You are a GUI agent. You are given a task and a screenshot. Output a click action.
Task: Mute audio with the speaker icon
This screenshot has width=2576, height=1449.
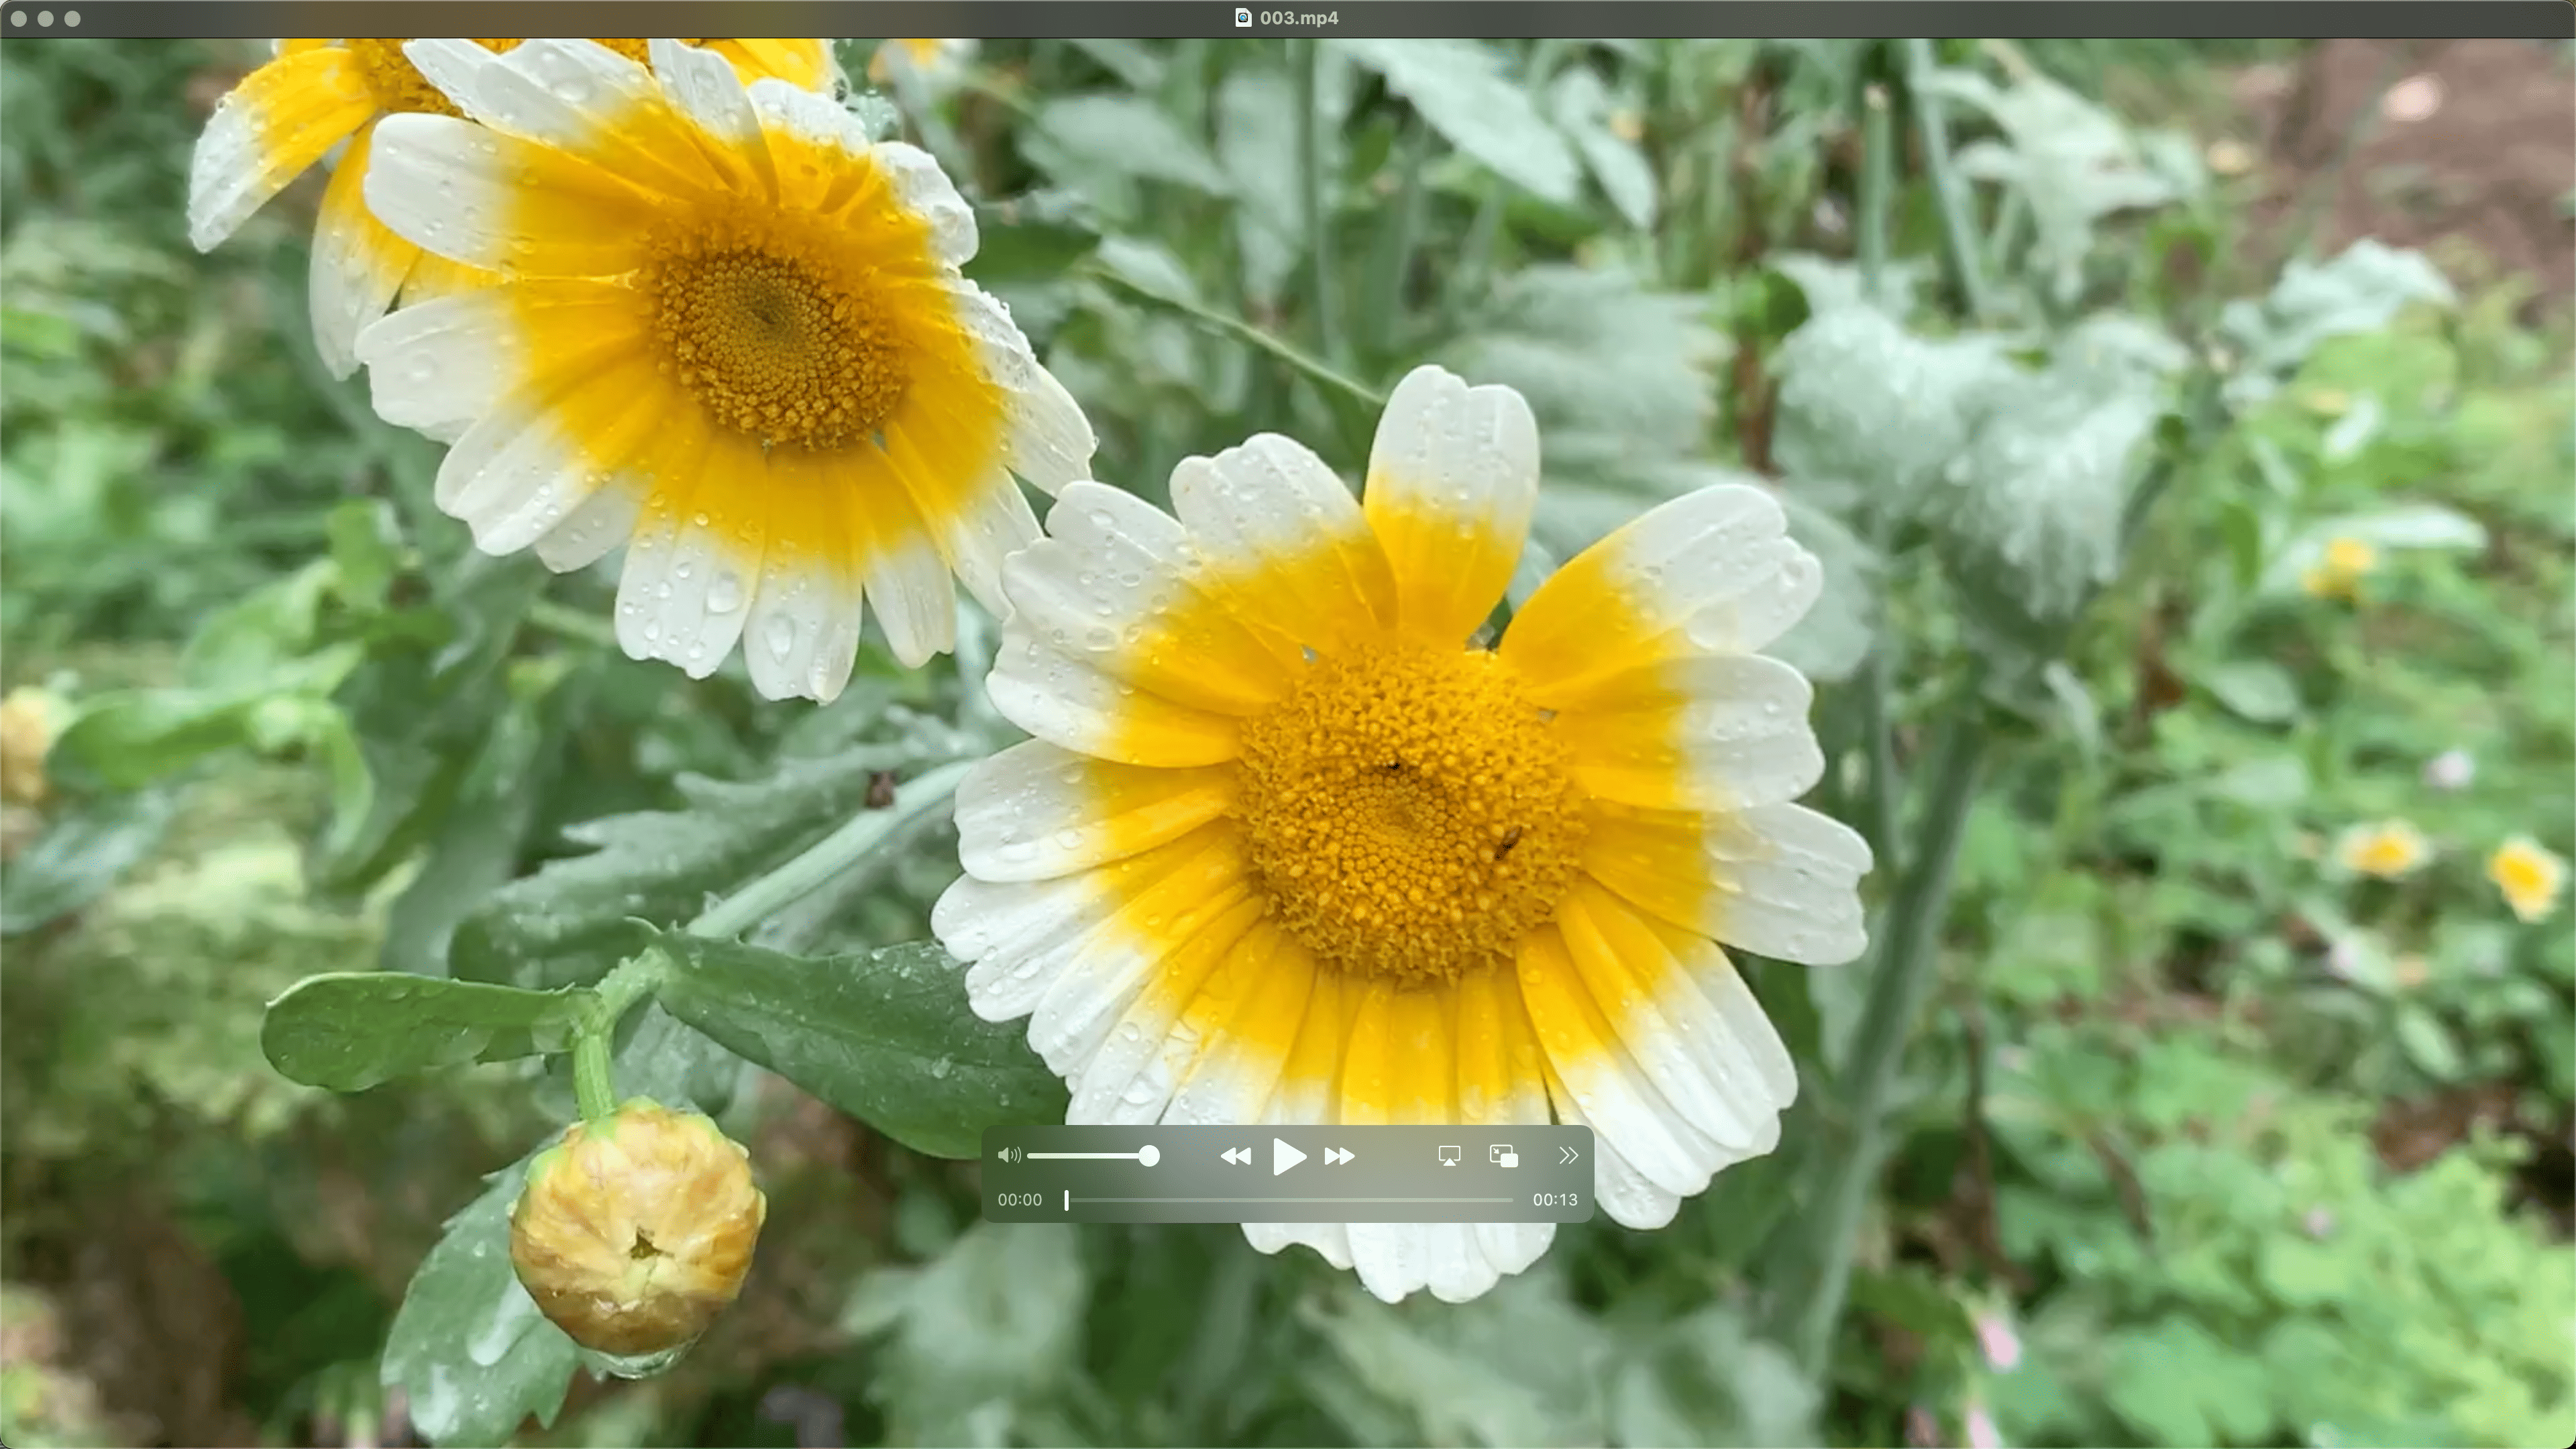click(1009, 1156)
